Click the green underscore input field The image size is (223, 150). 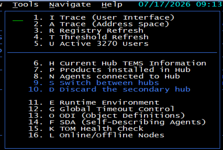(x=18, y=21)
